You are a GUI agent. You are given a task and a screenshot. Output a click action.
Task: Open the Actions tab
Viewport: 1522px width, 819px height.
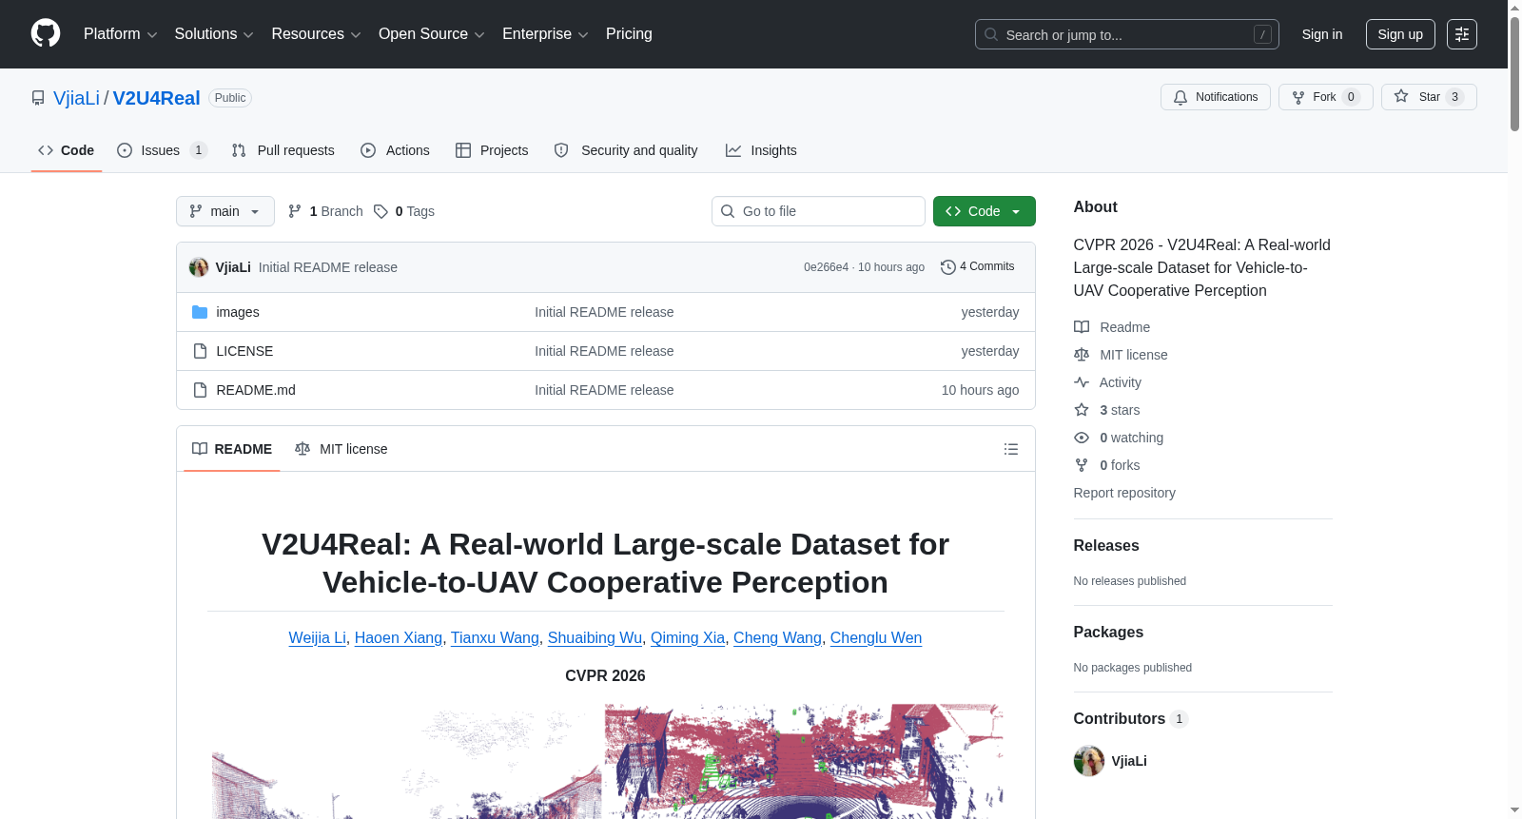click(396, 150)
